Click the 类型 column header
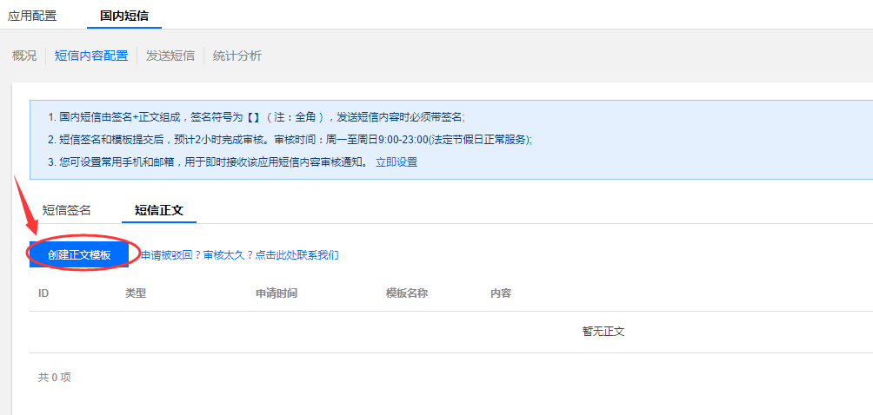The width and height of the screenshot is (873, 415). tap(136, 293)
